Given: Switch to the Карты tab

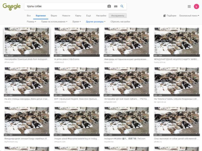Looking at the screenshot, I should [78, 16].
